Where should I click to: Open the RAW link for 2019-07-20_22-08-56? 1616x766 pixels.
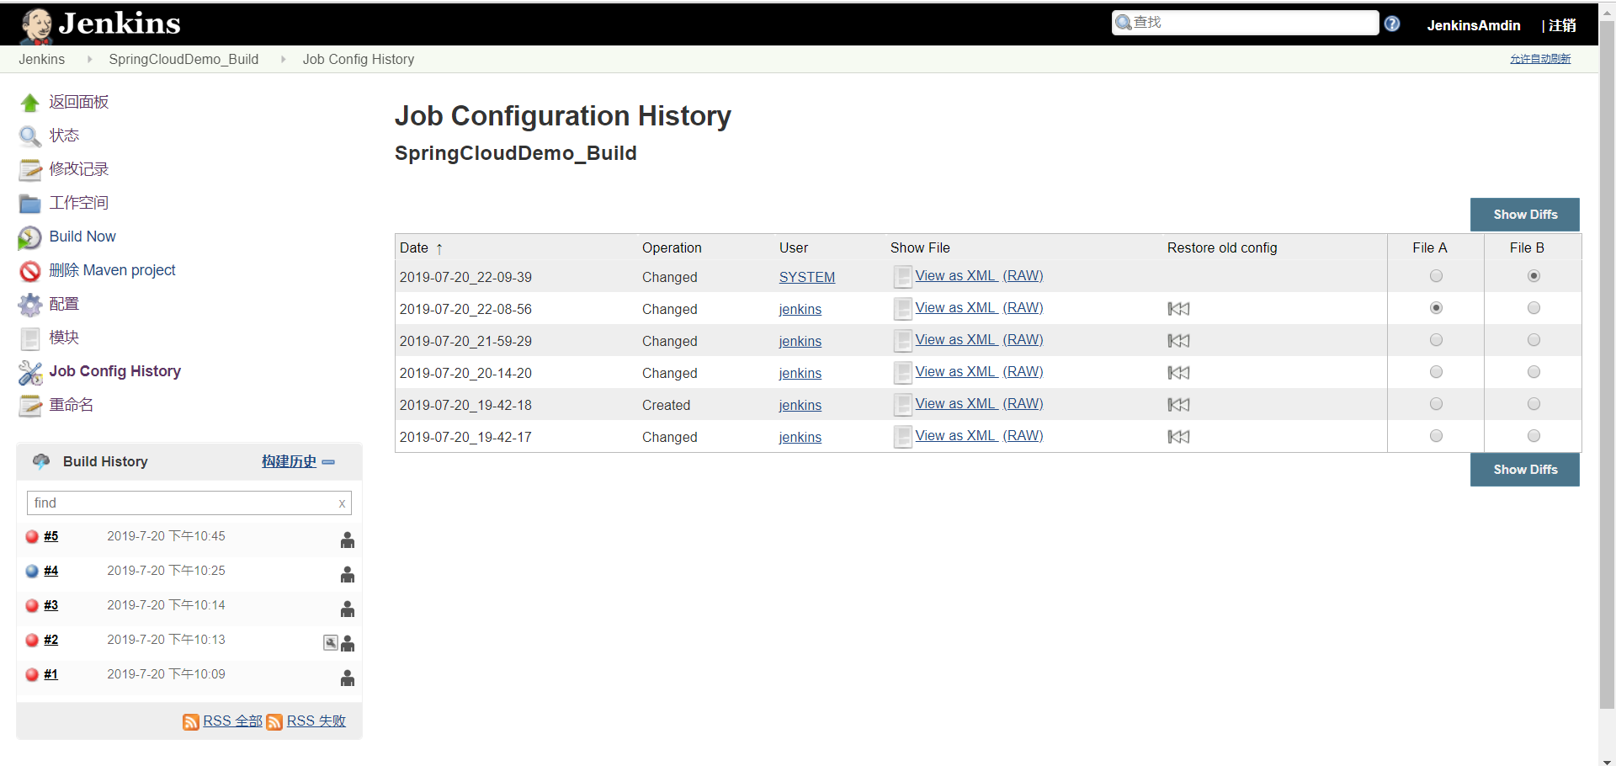1023,307
